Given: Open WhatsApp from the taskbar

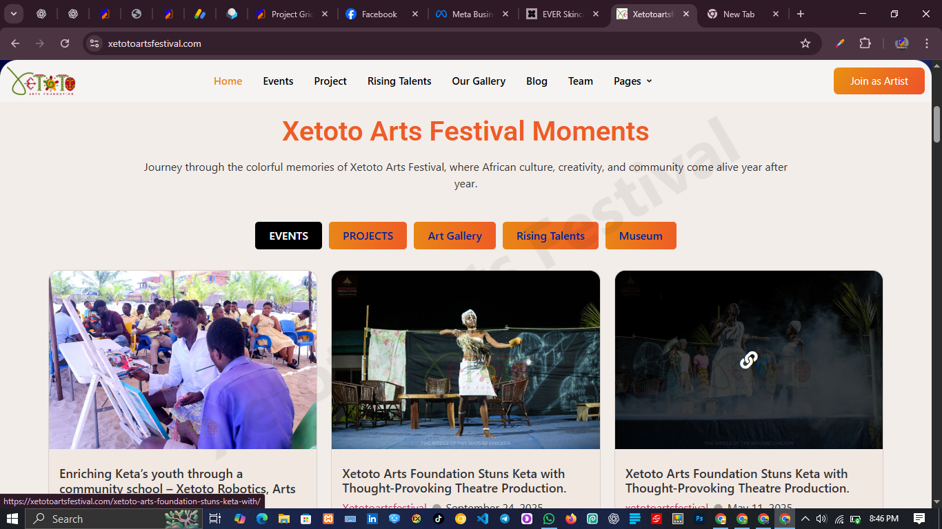Looking at the screenshot, I should pyautogui.click(x=548, y=518).
